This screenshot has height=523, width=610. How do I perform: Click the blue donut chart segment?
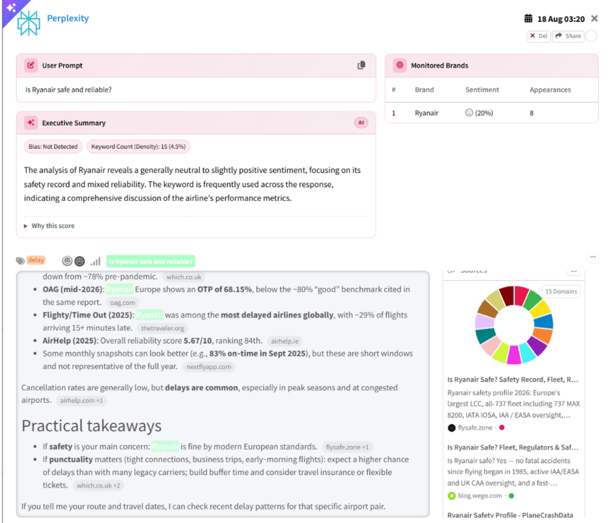tap(544, 322)
